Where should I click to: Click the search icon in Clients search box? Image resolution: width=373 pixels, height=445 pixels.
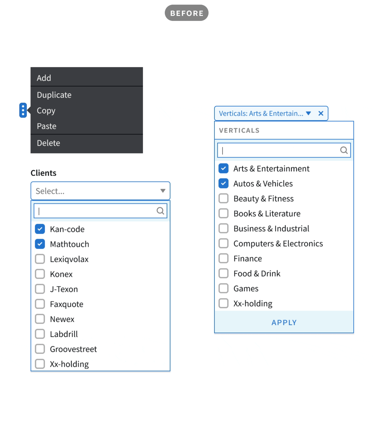(x=160, y=211)
